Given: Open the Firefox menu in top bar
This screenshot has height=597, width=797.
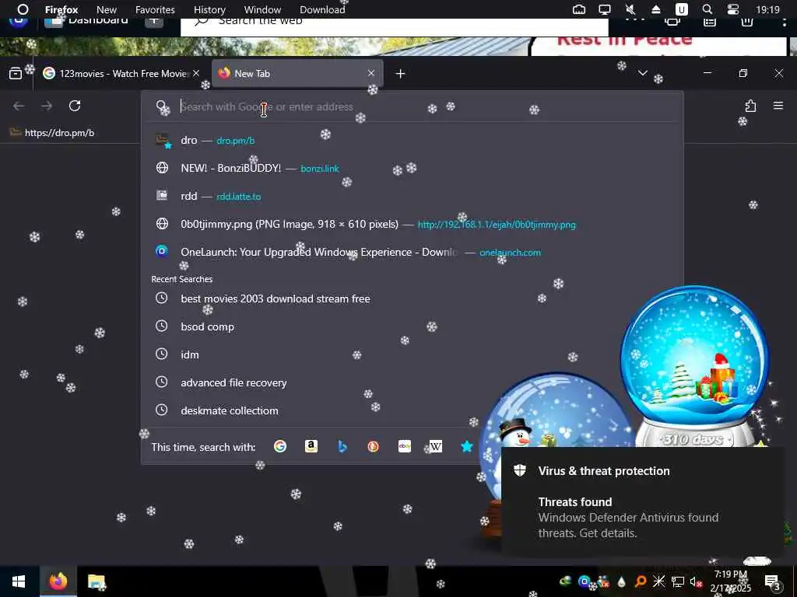Looking at the screenshot, I should click(x=61, y=9).
